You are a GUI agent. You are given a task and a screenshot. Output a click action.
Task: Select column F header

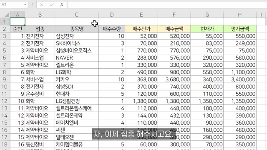coord(174,15)
